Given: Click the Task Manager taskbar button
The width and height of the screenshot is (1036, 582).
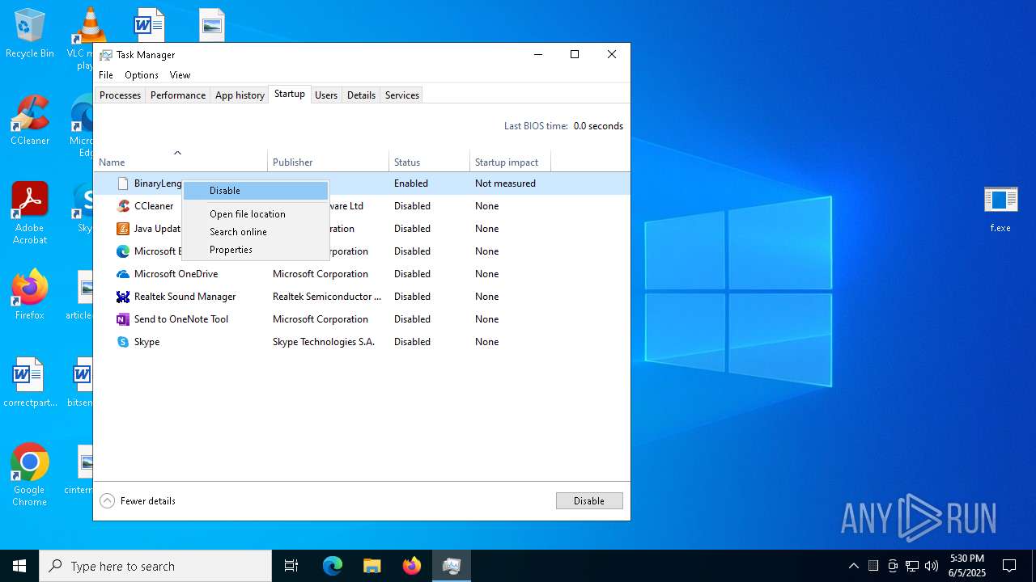Looking at the screenshot, I should click(452, 566).
